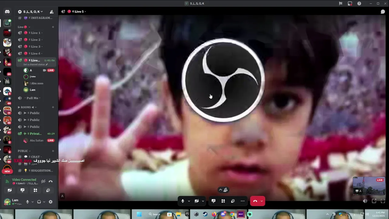Screen dimensions: 389x219
Task: Open more options three dots in call
Action: click(x=243, y=201)
